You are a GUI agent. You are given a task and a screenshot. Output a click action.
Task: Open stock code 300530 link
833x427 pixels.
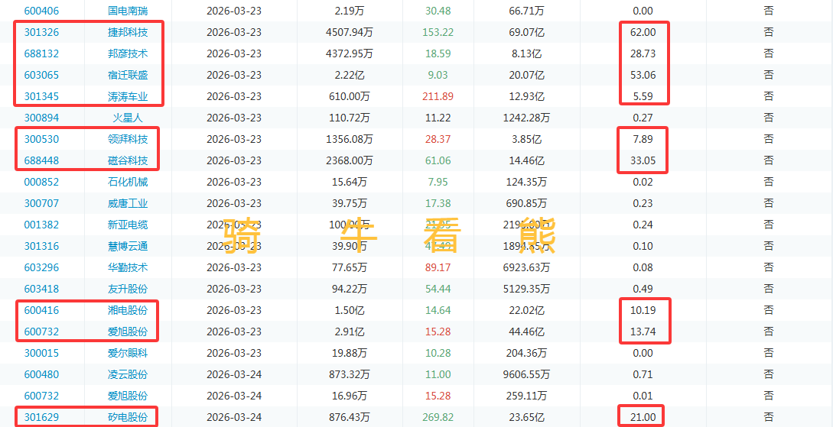[41, 139]
